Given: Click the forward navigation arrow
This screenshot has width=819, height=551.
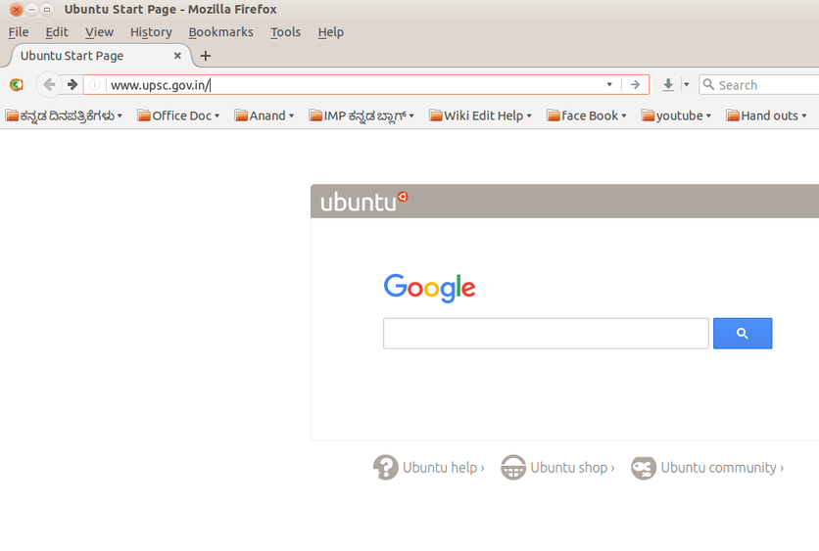Looking at the screenshot, I should click(x=72, y=85).
